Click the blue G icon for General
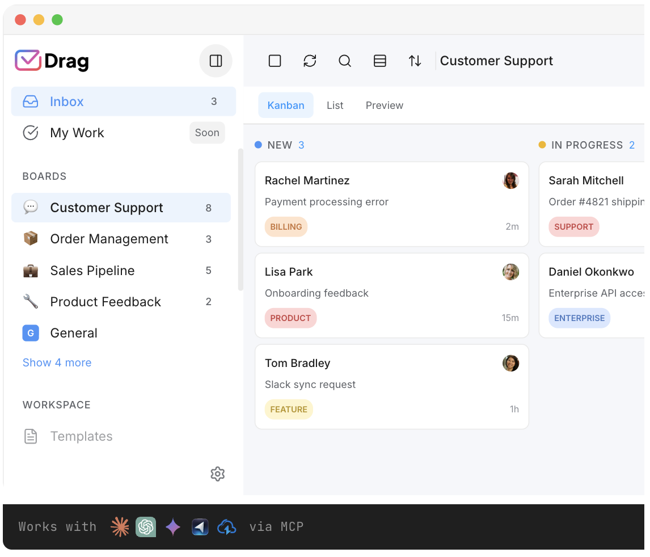650x557 pixels. [x=30, y=333]
